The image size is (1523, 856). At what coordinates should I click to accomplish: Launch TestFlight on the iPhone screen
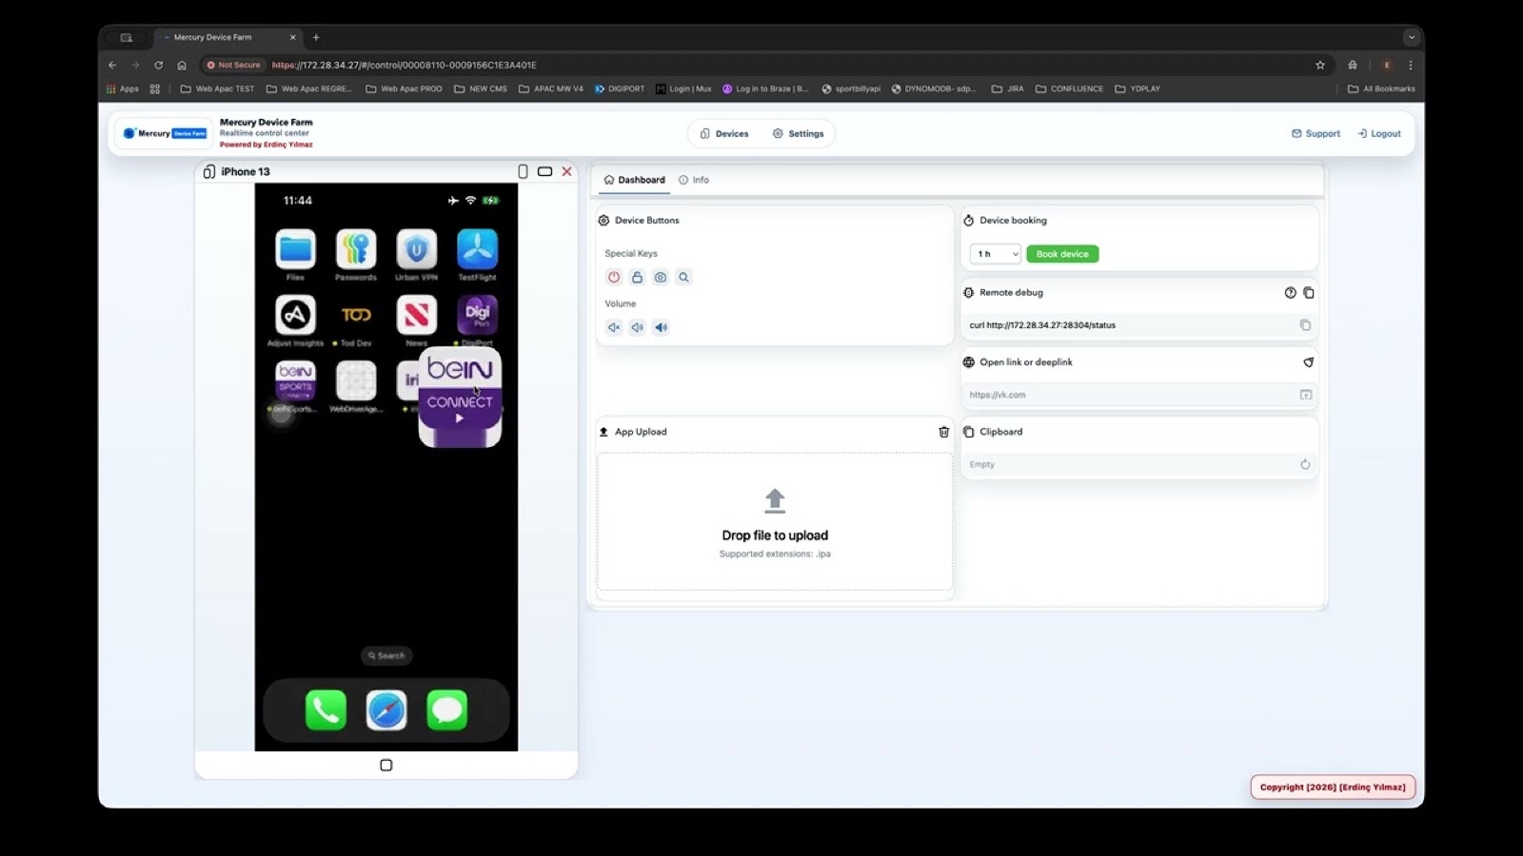click(477, 249)
